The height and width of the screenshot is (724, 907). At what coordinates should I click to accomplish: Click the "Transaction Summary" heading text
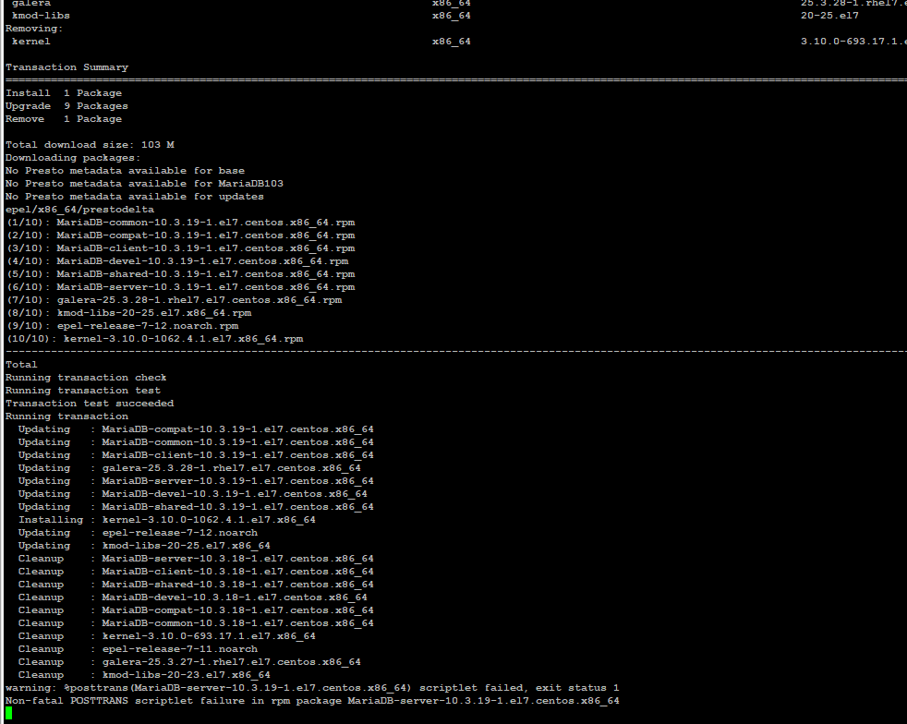67,67
